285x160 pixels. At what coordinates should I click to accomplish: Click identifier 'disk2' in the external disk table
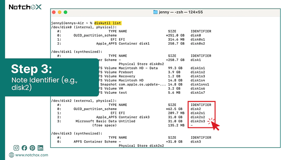point(196,109)
